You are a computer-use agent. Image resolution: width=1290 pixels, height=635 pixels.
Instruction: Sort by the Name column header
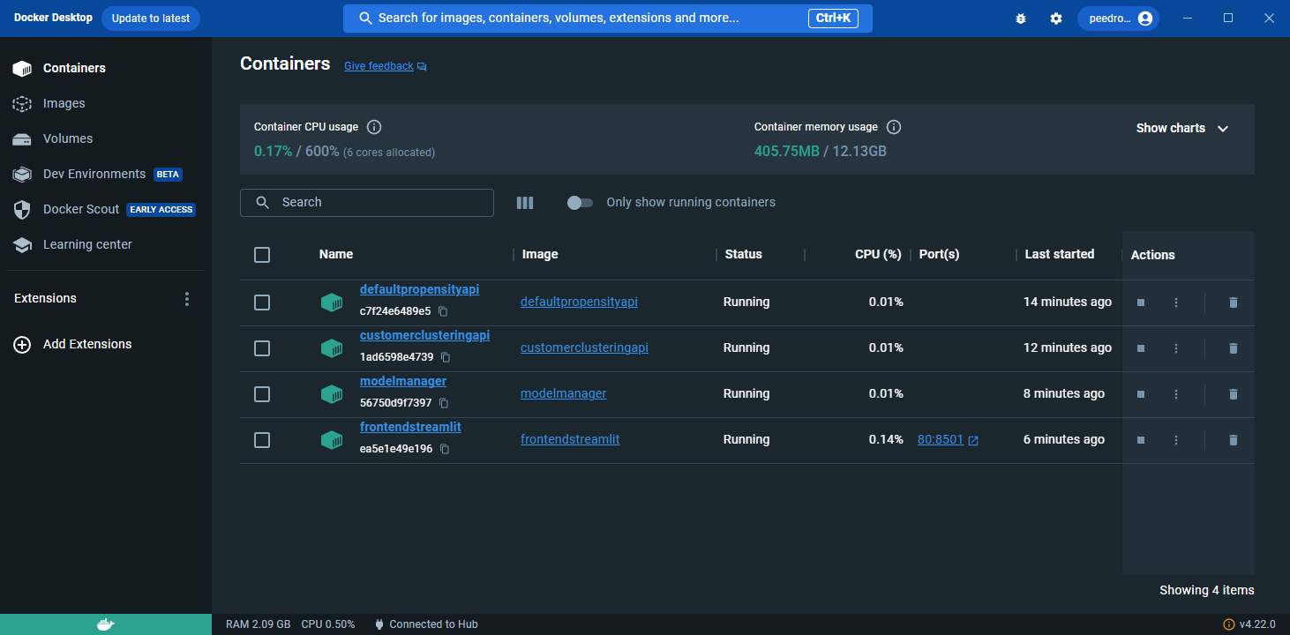(x=336, y=254)
